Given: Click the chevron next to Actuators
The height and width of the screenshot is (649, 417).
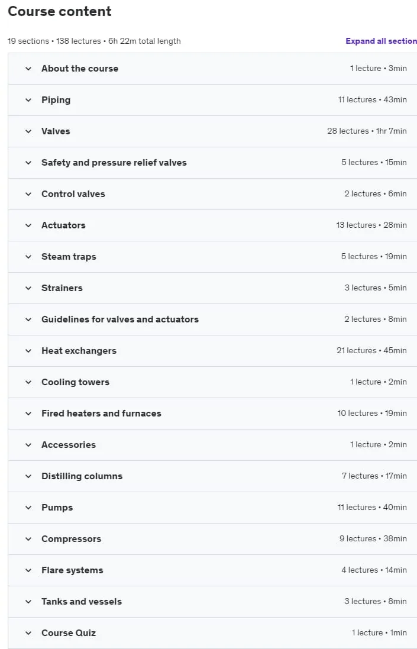Looking at the screenshot, I should [28, 225].
